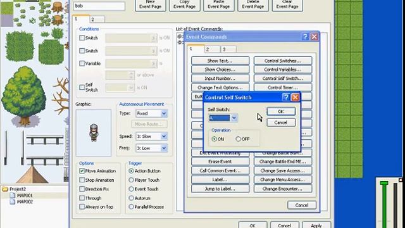405x228 pixels.
Task: Check the Direction Fix option
Action: (82, 189)
